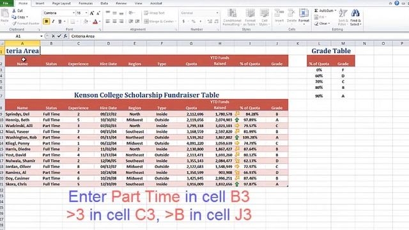Viewport: 409px width, 230px height.
Task: Open the File tab
Action: click(x=6, y=3)
